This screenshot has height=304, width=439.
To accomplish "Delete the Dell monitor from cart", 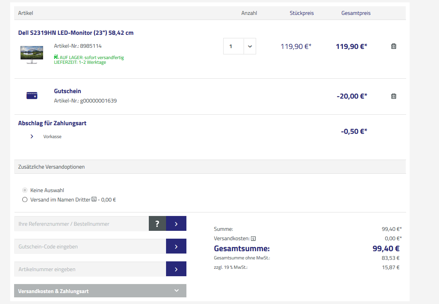I will [x=394, y=46].
